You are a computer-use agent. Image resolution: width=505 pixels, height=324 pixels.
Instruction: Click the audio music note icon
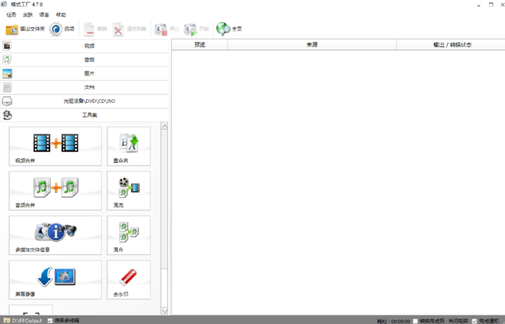(x=7, y=60)
